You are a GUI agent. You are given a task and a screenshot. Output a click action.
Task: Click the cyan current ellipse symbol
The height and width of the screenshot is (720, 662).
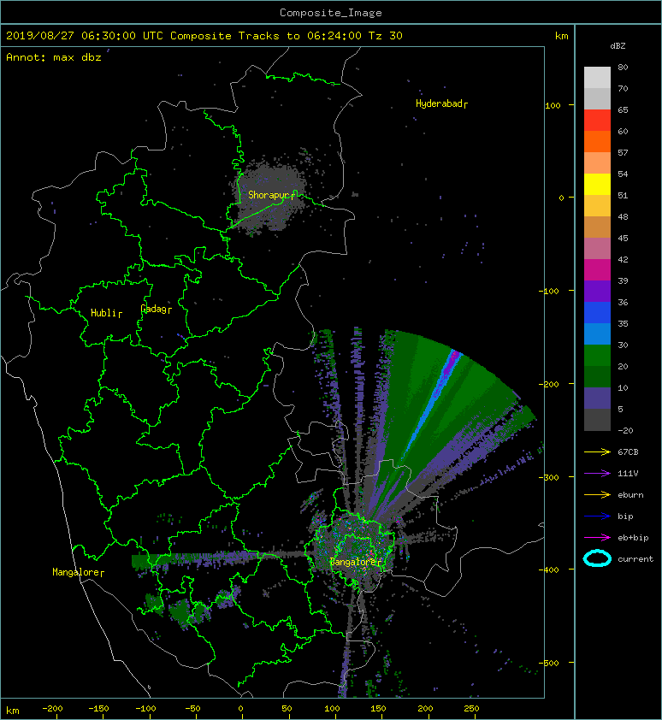click(x=597, y=559)
